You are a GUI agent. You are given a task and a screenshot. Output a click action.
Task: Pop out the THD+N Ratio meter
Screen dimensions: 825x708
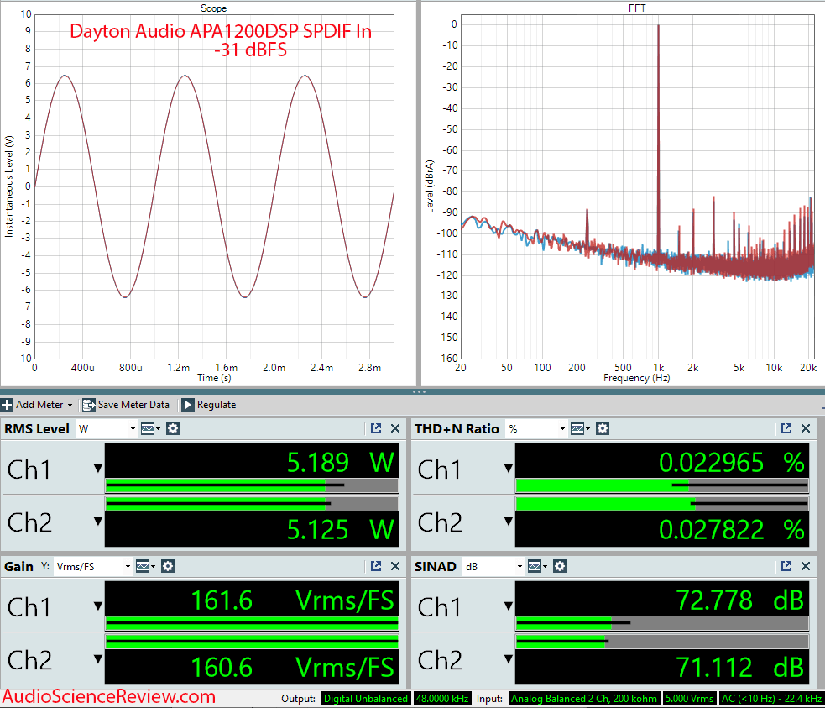[786, 428]
